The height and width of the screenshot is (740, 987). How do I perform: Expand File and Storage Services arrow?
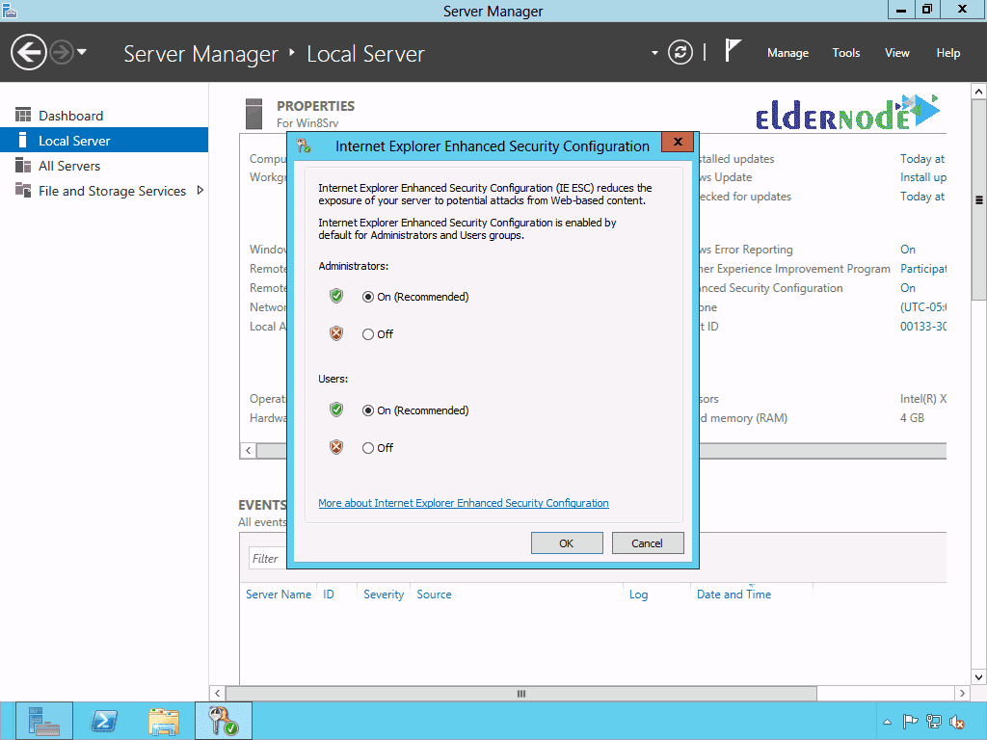200,190
